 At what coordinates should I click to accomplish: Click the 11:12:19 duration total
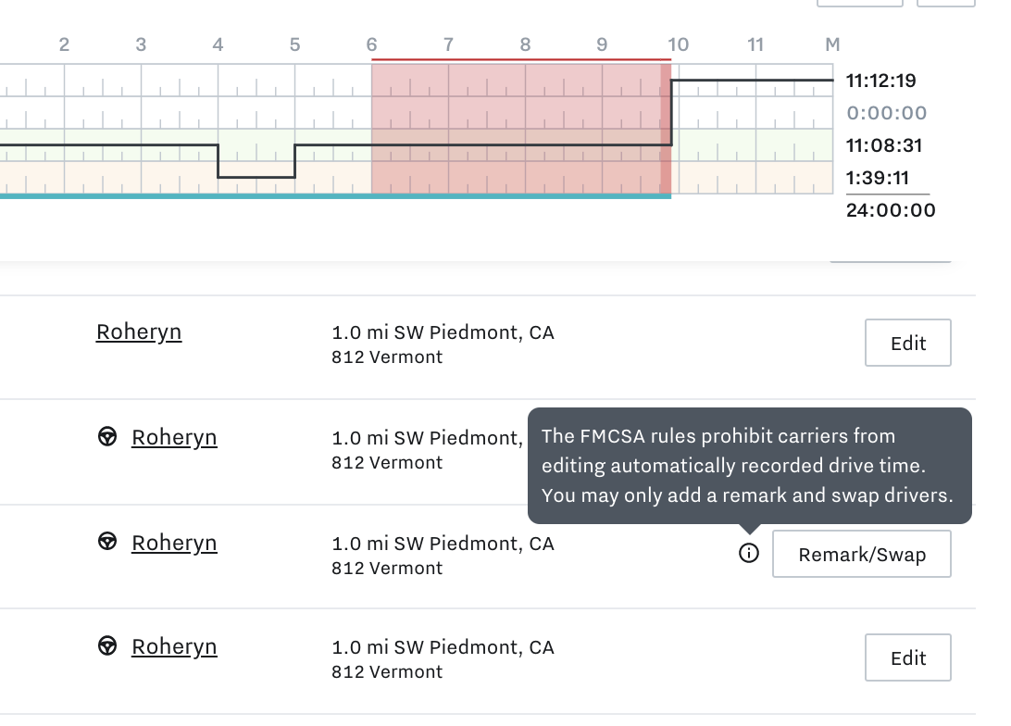point(880,81)
